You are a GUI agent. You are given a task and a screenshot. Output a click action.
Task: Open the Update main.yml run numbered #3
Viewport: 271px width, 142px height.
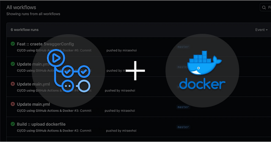tap(33, 104)
